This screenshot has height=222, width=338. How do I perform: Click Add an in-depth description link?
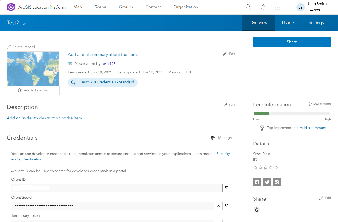pyautogui.click(x=45, y=118)
